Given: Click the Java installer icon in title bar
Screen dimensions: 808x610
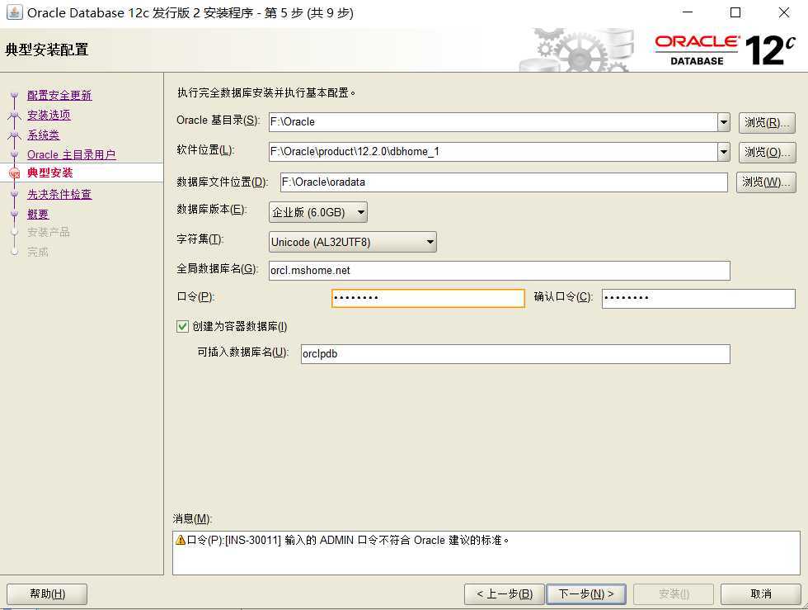Looking at the screenshot, I should (14, 12).
